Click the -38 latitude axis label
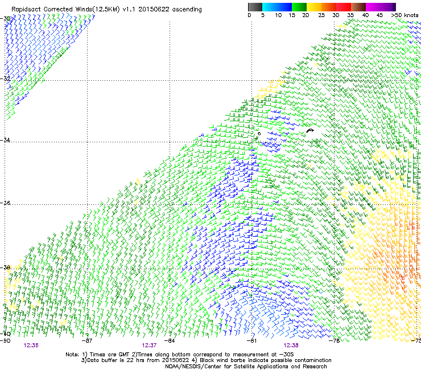 coord(5,268)
